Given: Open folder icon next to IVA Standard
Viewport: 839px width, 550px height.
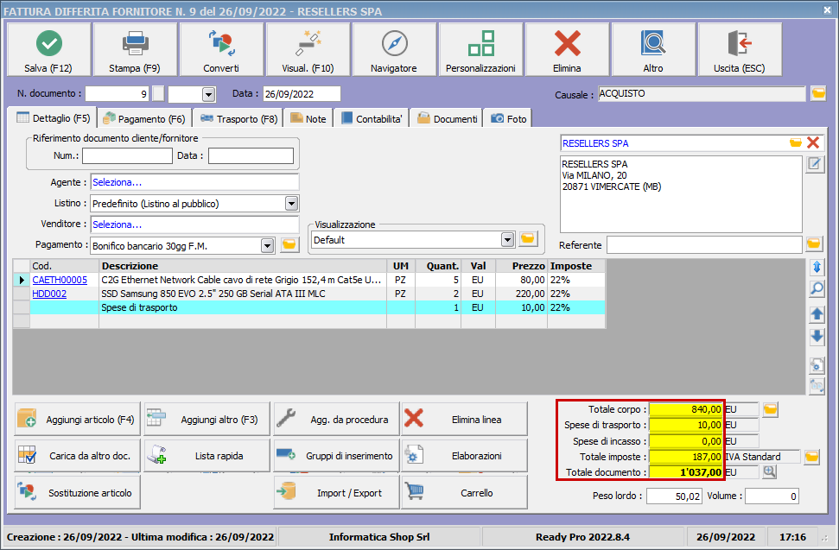Looking at the screenshot, I should 811,457.
